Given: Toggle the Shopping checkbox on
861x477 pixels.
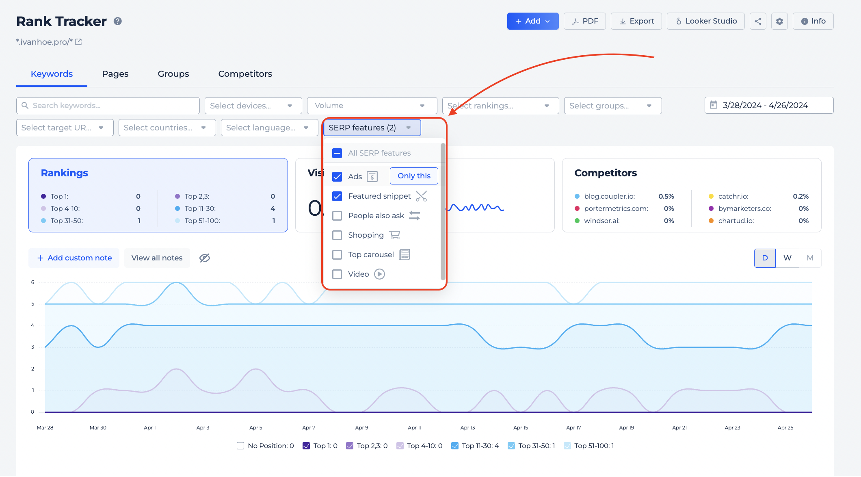Looking at the screenshot, I should pos(338,234).
